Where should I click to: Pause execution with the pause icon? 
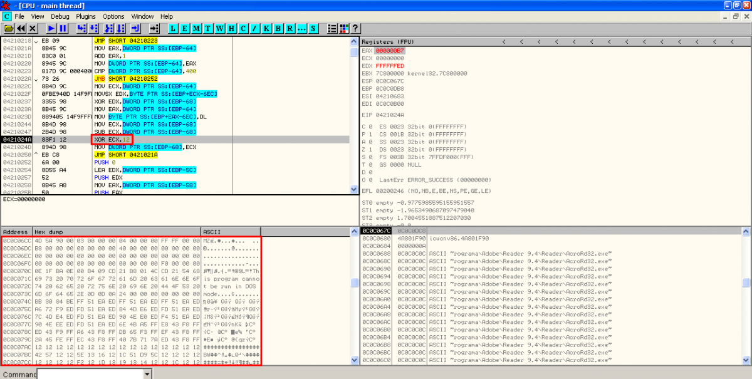point(63,29)
